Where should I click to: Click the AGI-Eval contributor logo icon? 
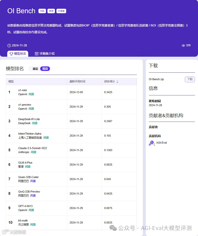coord(152,143)
